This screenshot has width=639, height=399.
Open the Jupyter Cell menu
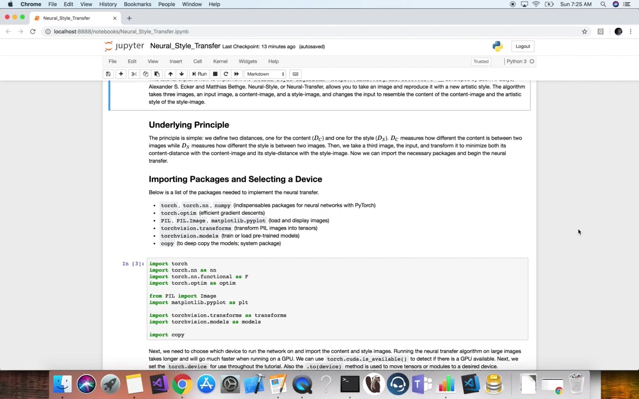pyautogui.click(x=197, y=62)
